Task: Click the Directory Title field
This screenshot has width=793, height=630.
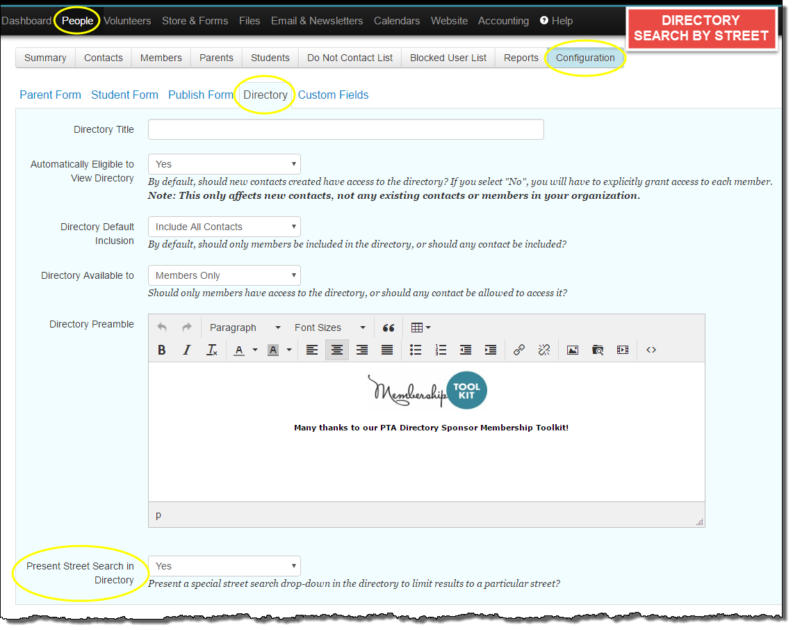Action: click(x=346, y=129)
